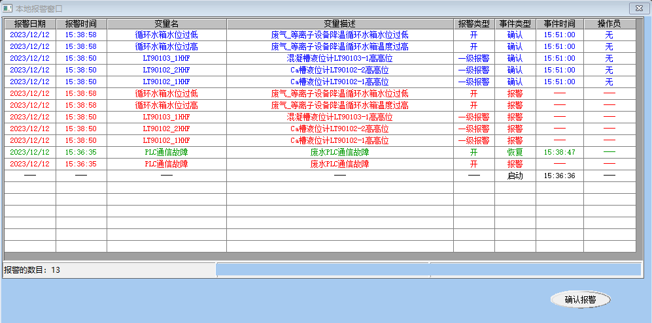652x323 pixels.
Task: Click the 报警日期 column header
Action: (x=30, y=23)
